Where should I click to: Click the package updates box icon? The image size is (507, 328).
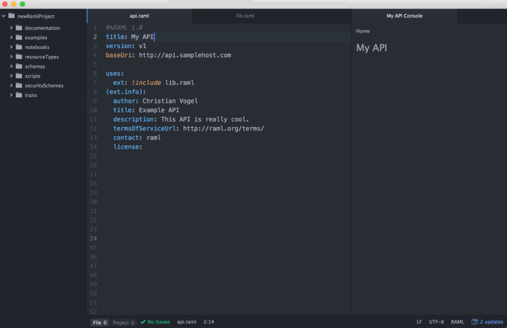[x=474, y=322]
